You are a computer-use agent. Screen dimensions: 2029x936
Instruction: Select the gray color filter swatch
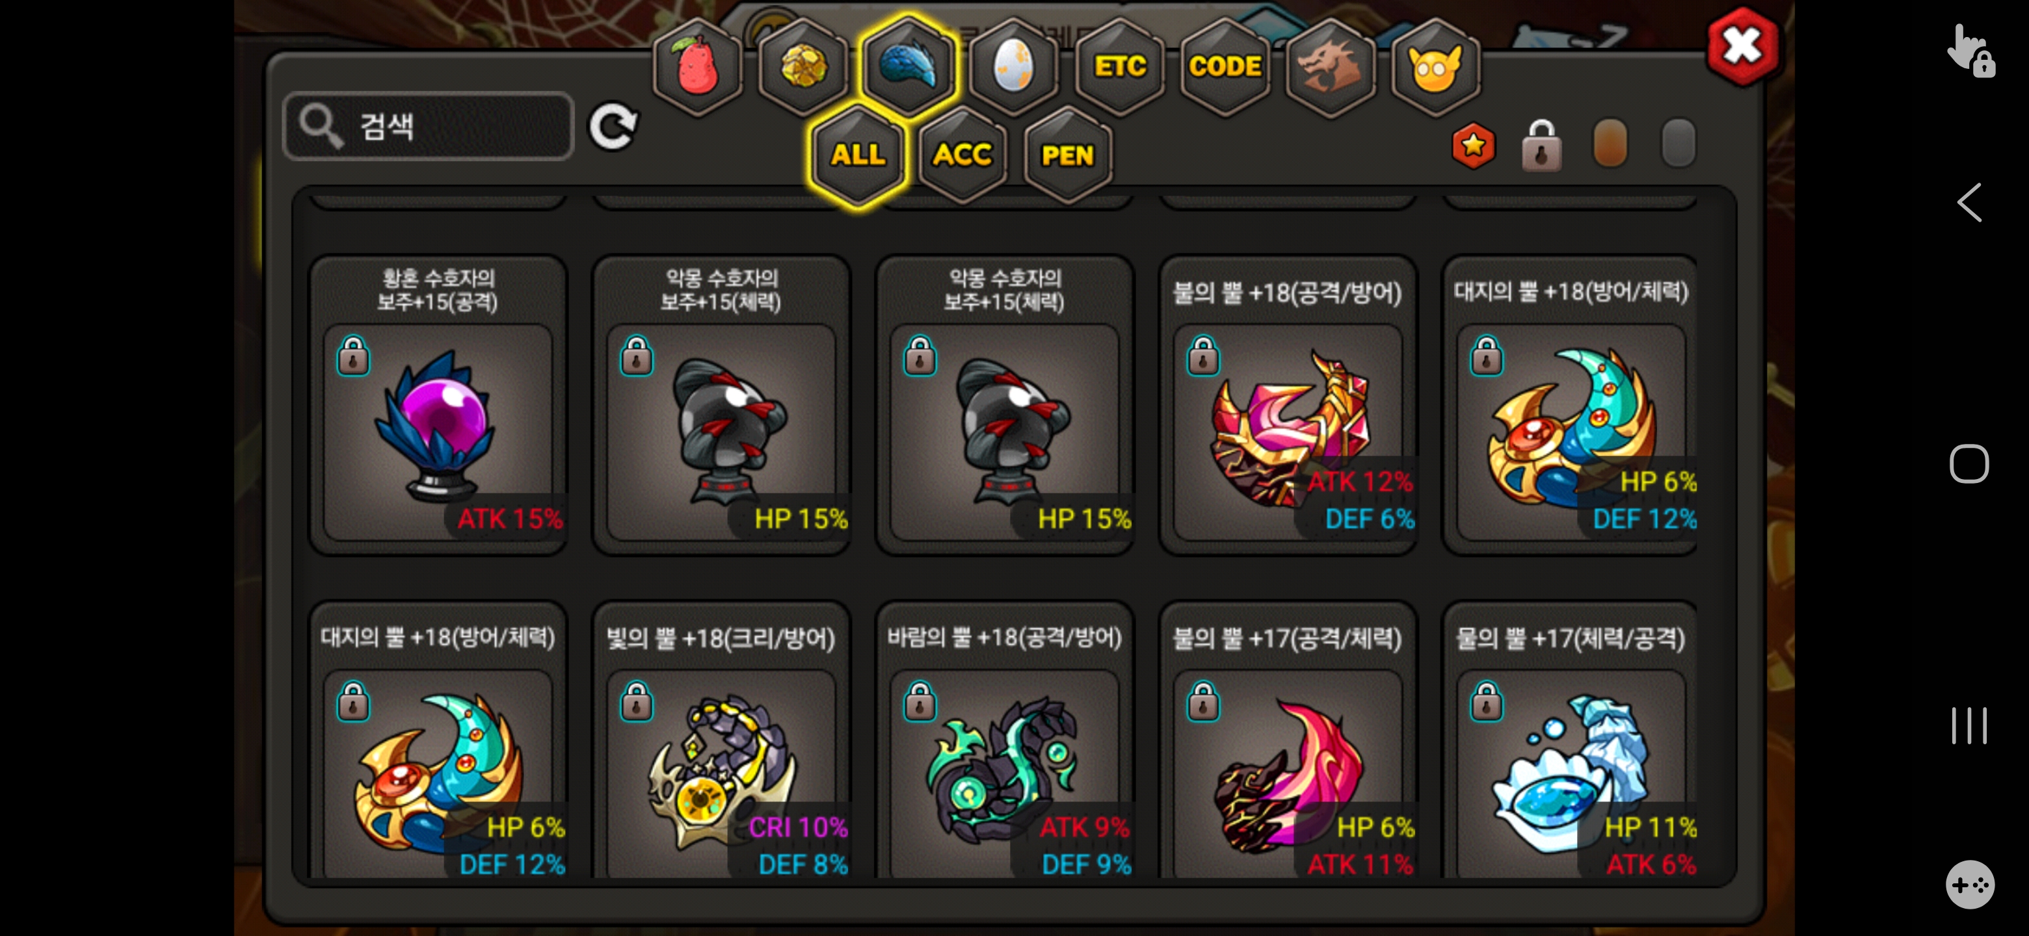pos(1678,143)
